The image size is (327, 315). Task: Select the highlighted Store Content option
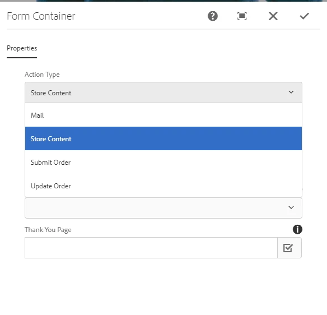(x=163, y=138)
